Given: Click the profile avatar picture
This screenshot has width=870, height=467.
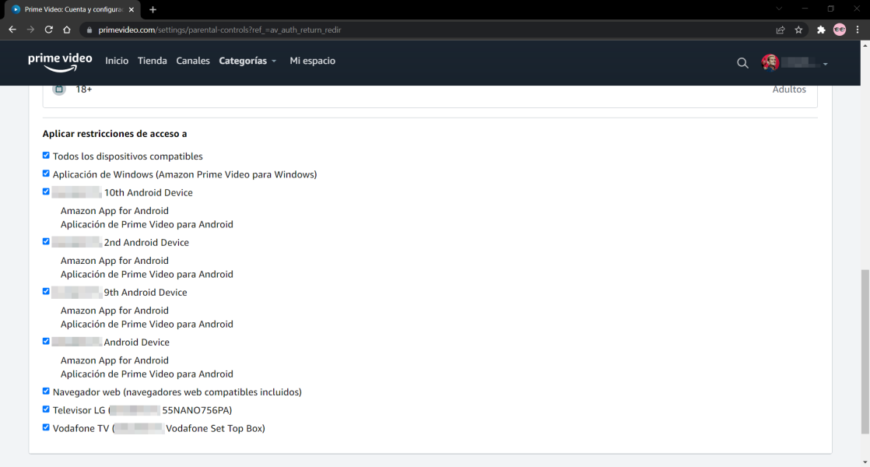Looking at the screenshot, I should coord(770,63).
